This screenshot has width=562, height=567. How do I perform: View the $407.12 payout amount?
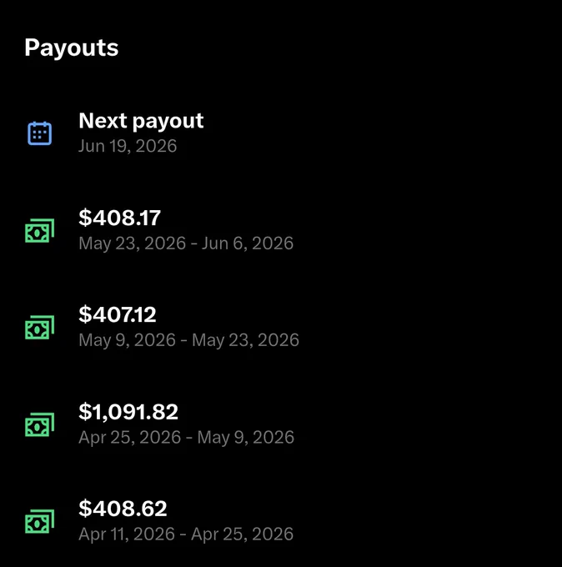pyautogui.click(x=118, y=314)
